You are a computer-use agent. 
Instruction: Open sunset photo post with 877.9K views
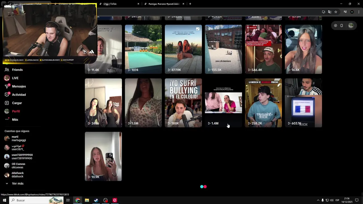coord(183,49)
